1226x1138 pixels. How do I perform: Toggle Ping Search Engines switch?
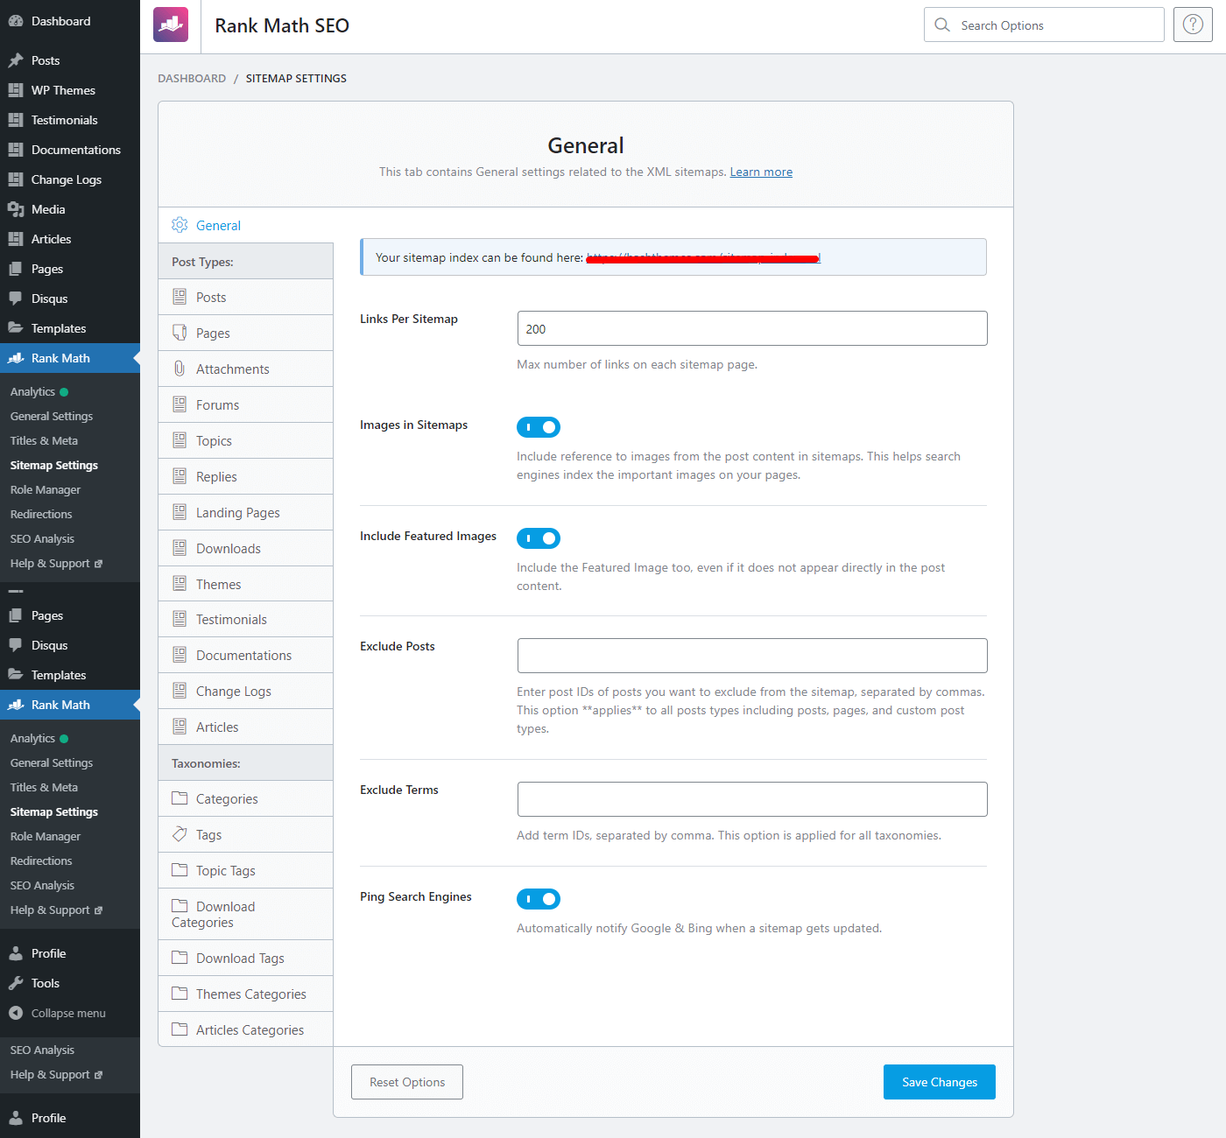539,899
